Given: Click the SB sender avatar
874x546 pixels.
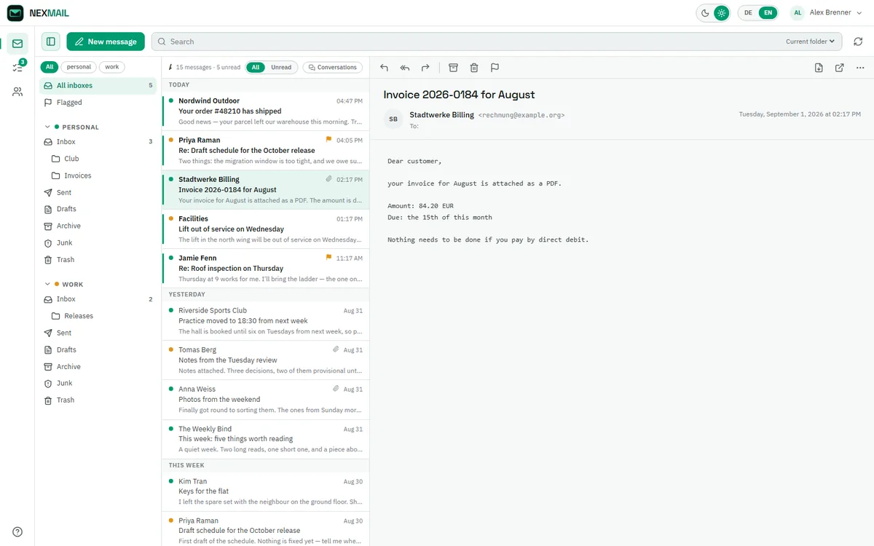Looking at the screenshot, I should click(x=393, y=119).
